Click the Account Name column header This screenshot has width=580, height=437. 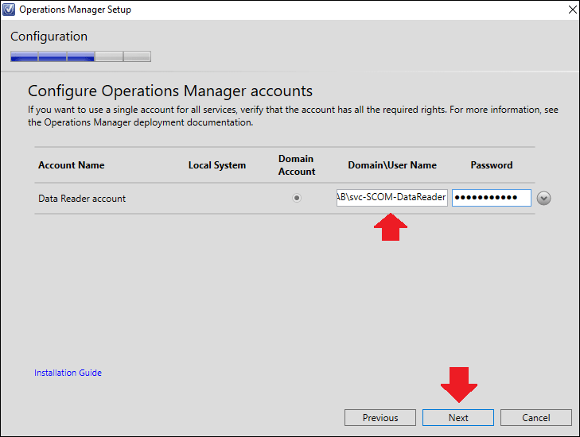point(72,165)
